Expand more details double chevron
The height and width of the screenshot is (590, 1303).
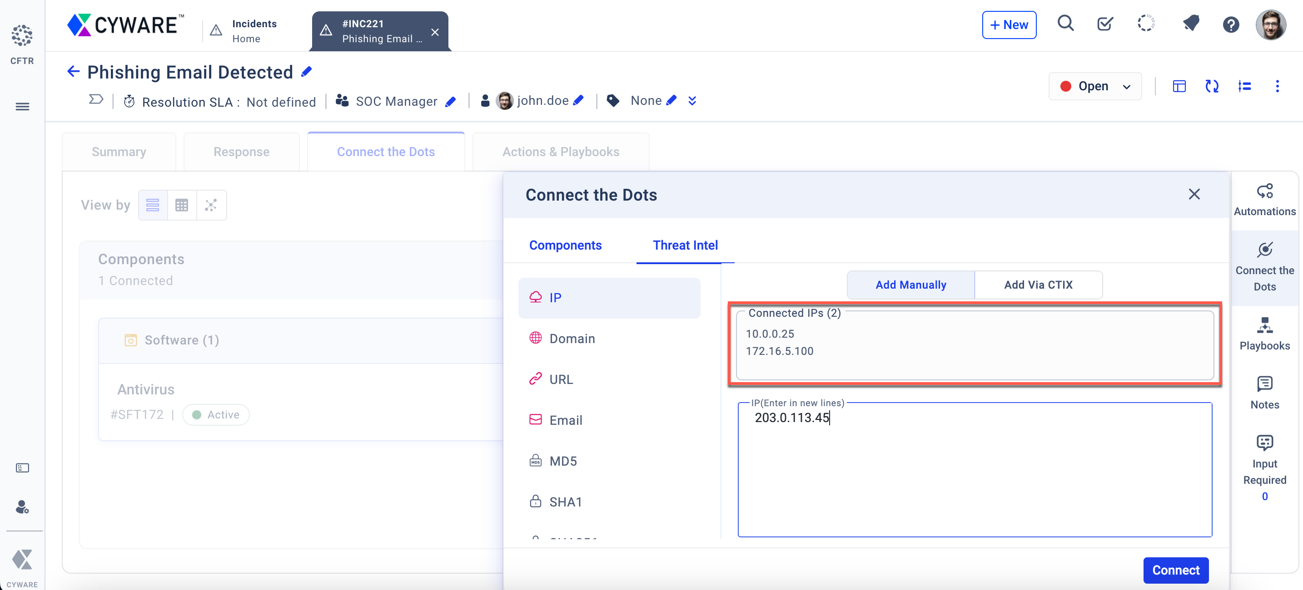692,101
